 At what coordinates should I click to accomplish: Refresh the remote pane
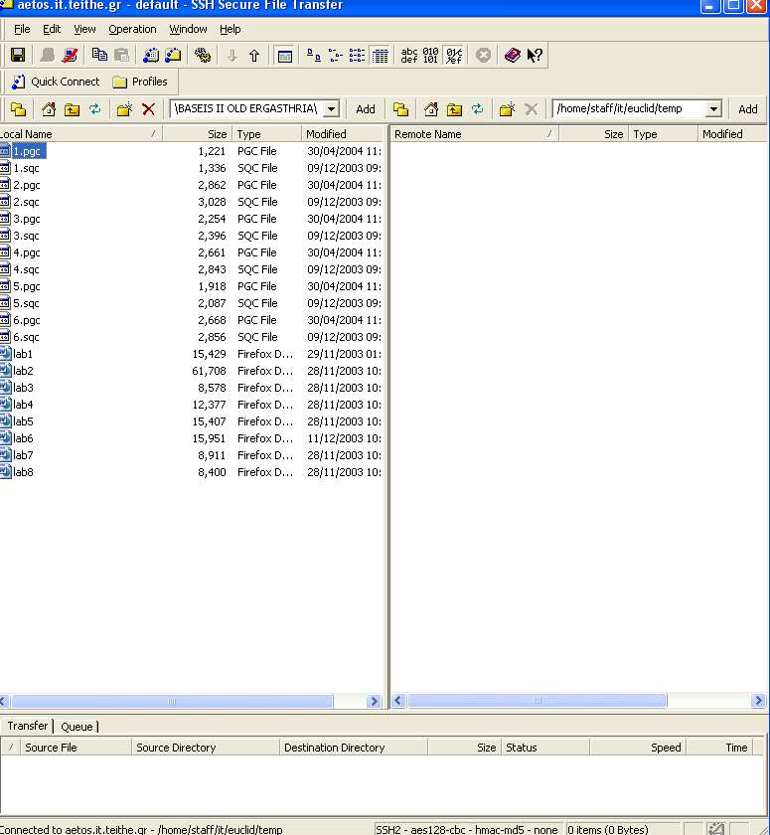click(x=477, y=109)
